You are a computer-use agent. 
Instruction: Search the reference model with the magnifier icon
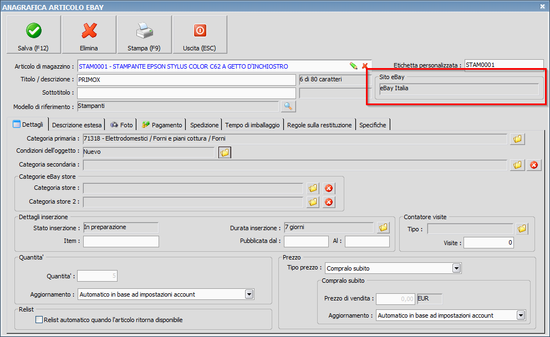[288, 106]
